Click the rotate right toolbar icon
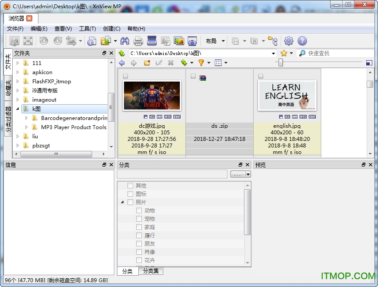The width and height of the screenshot is (378, 287). click(57, 41)
